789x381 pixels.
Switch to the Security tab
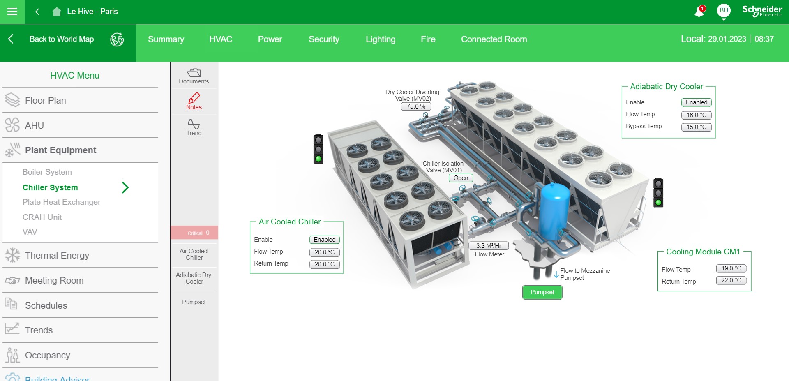pos(324,39)
